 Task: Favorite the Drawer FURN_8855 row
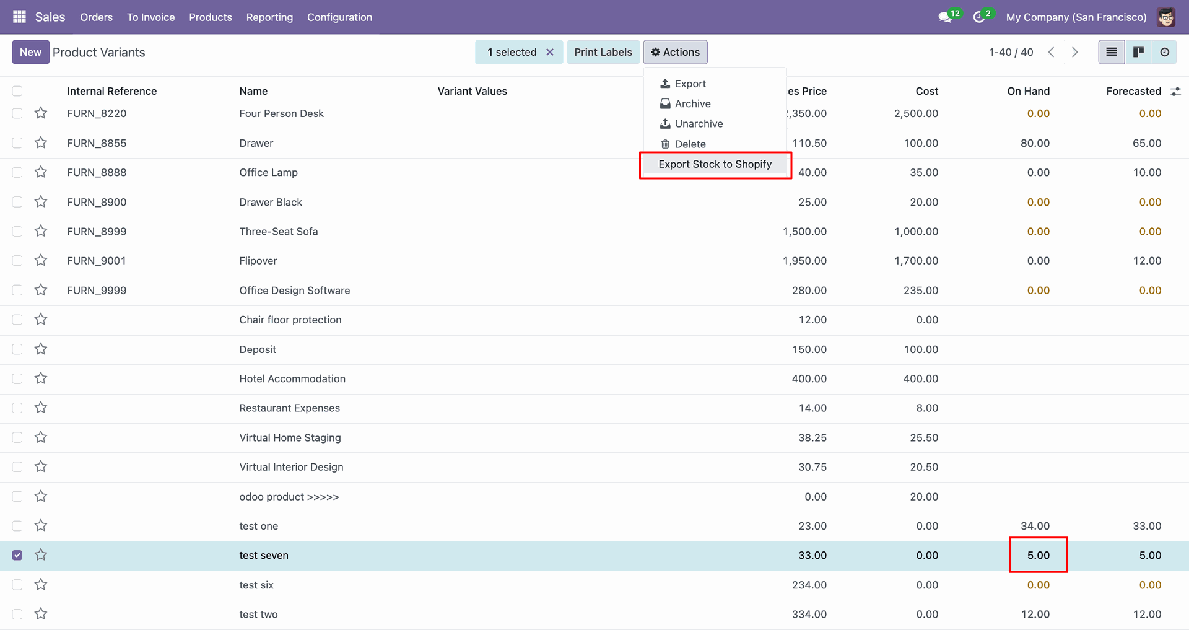click(41, 142)
